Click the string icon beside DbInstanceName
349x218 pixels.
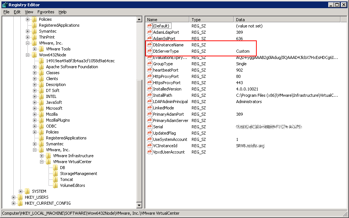149,44
